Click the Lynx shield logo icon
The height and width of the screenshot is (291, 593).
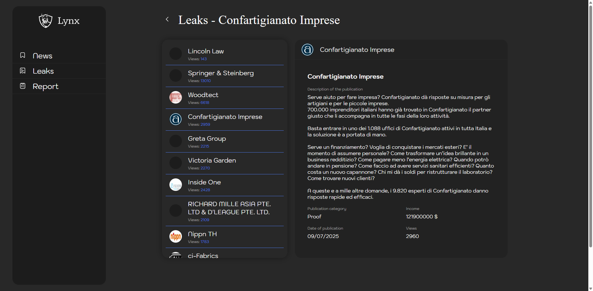coord(45,21)
